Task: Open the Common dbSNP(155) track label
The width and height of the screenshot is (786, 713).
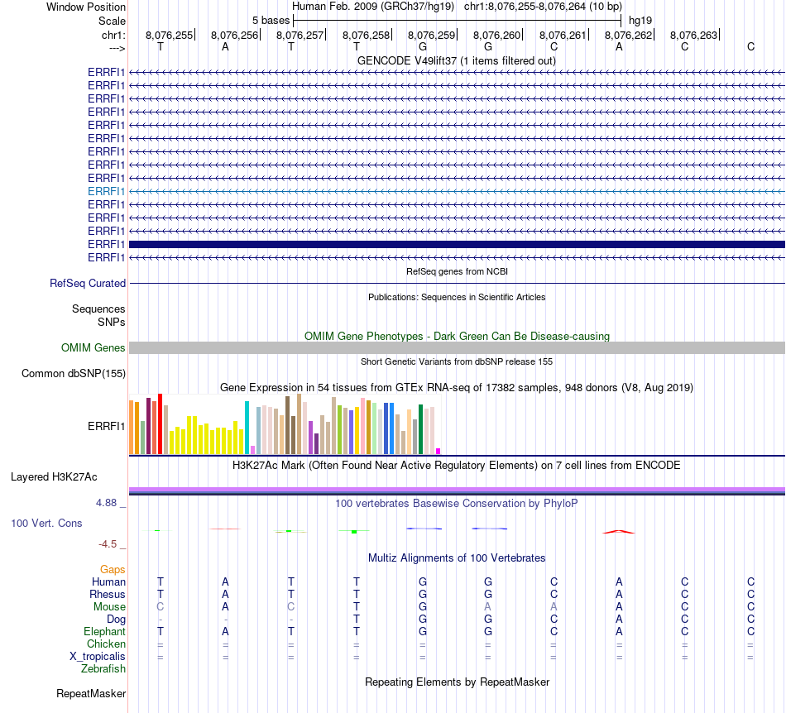Action: pos(73,373)
